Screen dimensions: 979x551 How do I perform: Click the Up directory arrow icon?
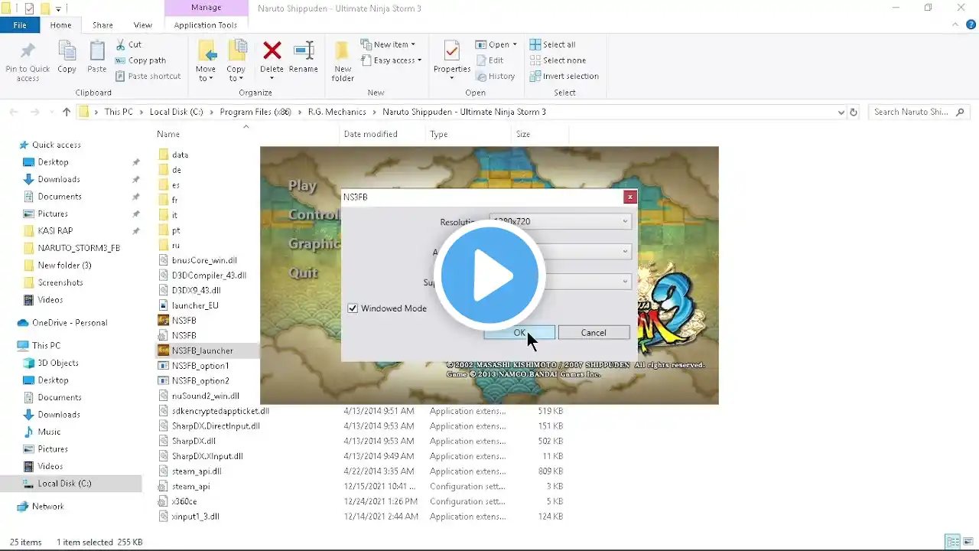(x=67, y=112)
